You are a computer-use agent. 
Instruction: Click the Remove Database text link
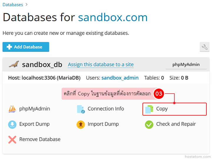point(40,139)
